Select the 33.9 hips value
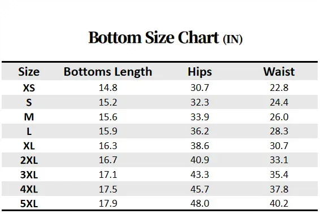320x214 pixels. (x=200, y=117)
